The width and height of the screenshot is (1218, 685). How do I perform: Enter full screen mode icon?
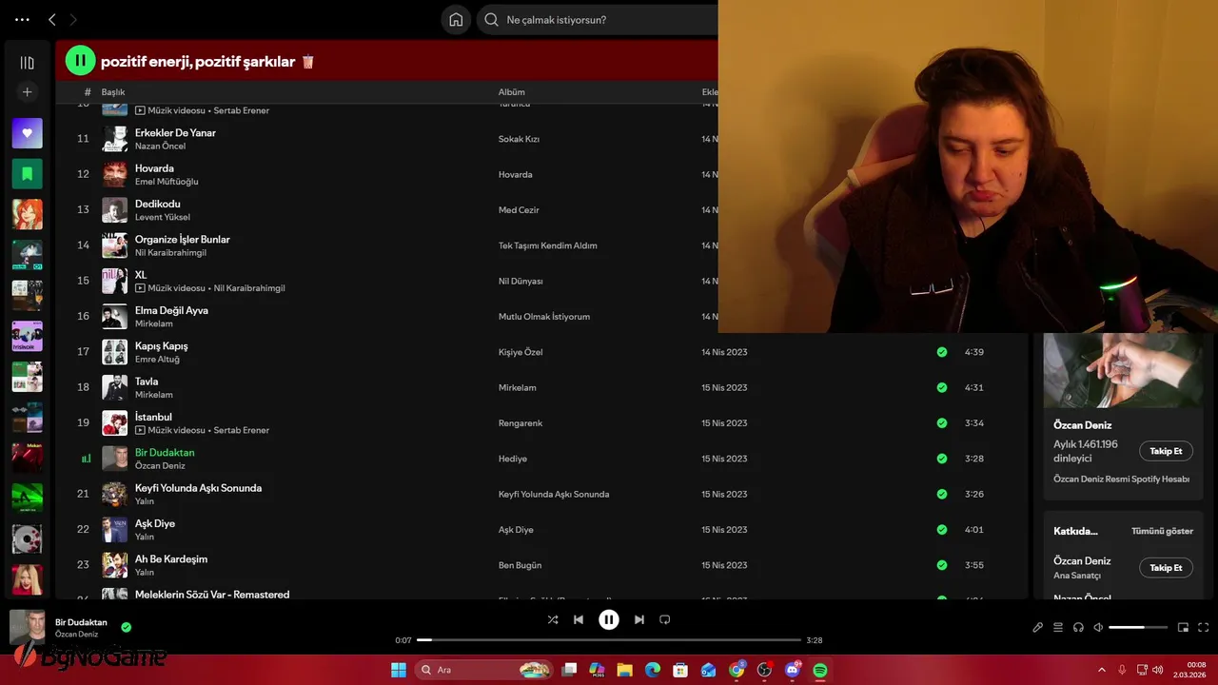pyautogui.click(x=1204, y=627)
